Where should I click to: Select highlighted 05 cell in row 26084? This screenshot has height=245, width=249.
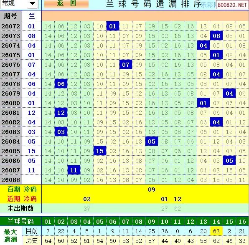click(152, 141)
